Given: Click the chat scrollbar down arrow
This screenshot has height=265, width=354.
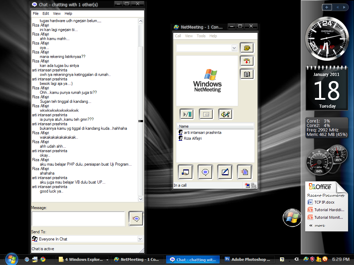Looking at the screenshot, I should [140, 199].
